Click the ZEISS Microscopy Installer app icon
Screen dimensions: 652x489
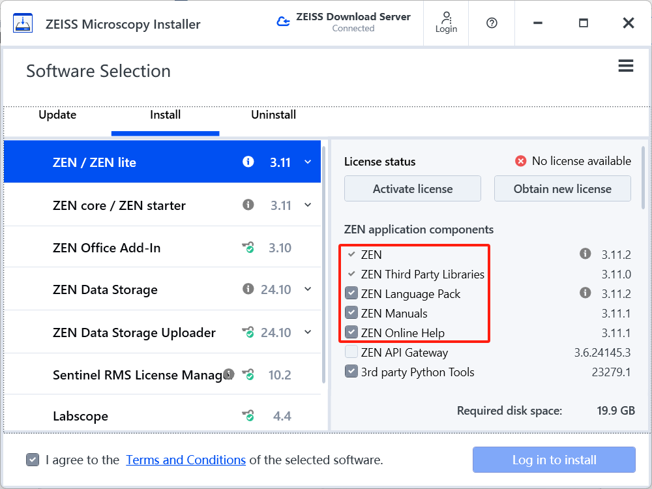[22, 23]
